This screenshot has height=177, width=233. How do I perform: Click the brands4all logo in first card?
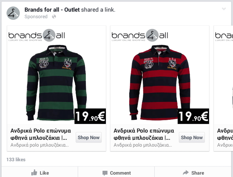[x=37, y=35]
